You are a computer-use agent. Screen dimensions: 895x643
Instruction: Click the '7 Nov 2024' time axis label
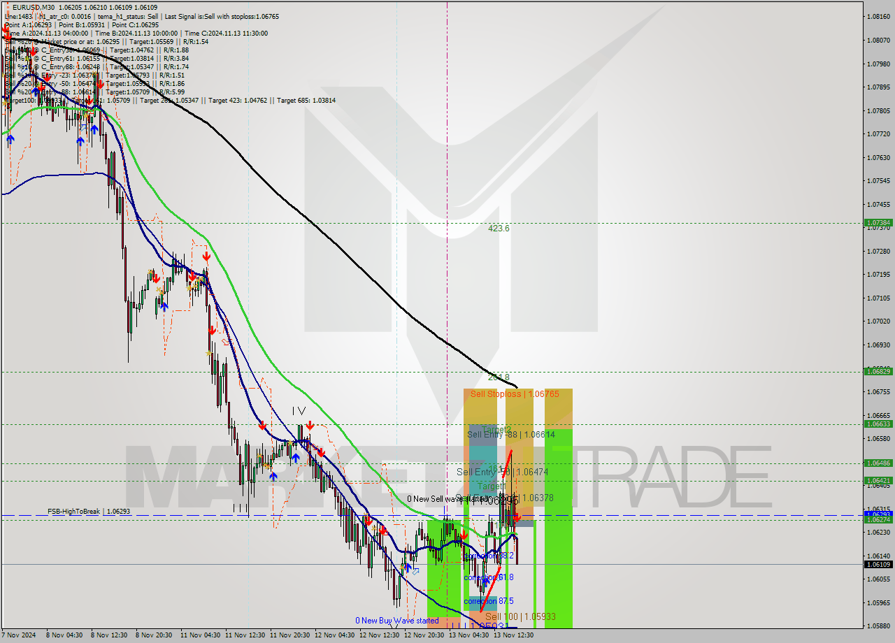(18, 635)
